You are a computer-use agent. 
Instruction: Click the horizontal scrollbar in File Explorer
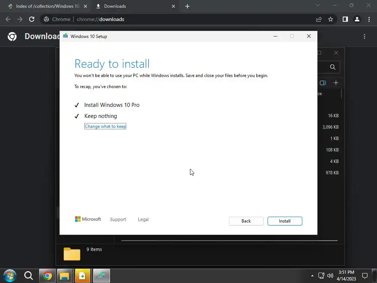click(x=229, y=240)
